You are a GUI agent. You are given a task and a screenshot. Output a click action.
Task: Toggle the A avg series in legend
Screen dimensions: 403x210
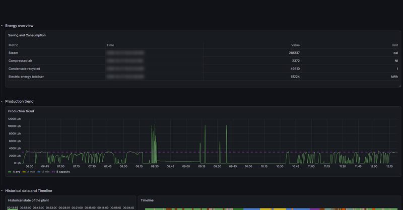tap(17, 172)
